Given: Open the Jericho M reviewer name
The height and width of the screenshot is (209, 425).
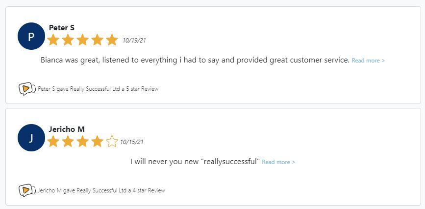Looking at the screenshot, I should (67, 129).
